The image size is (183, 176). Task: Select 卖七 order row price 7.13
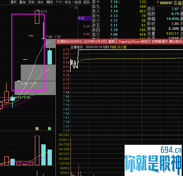point(114,16)
